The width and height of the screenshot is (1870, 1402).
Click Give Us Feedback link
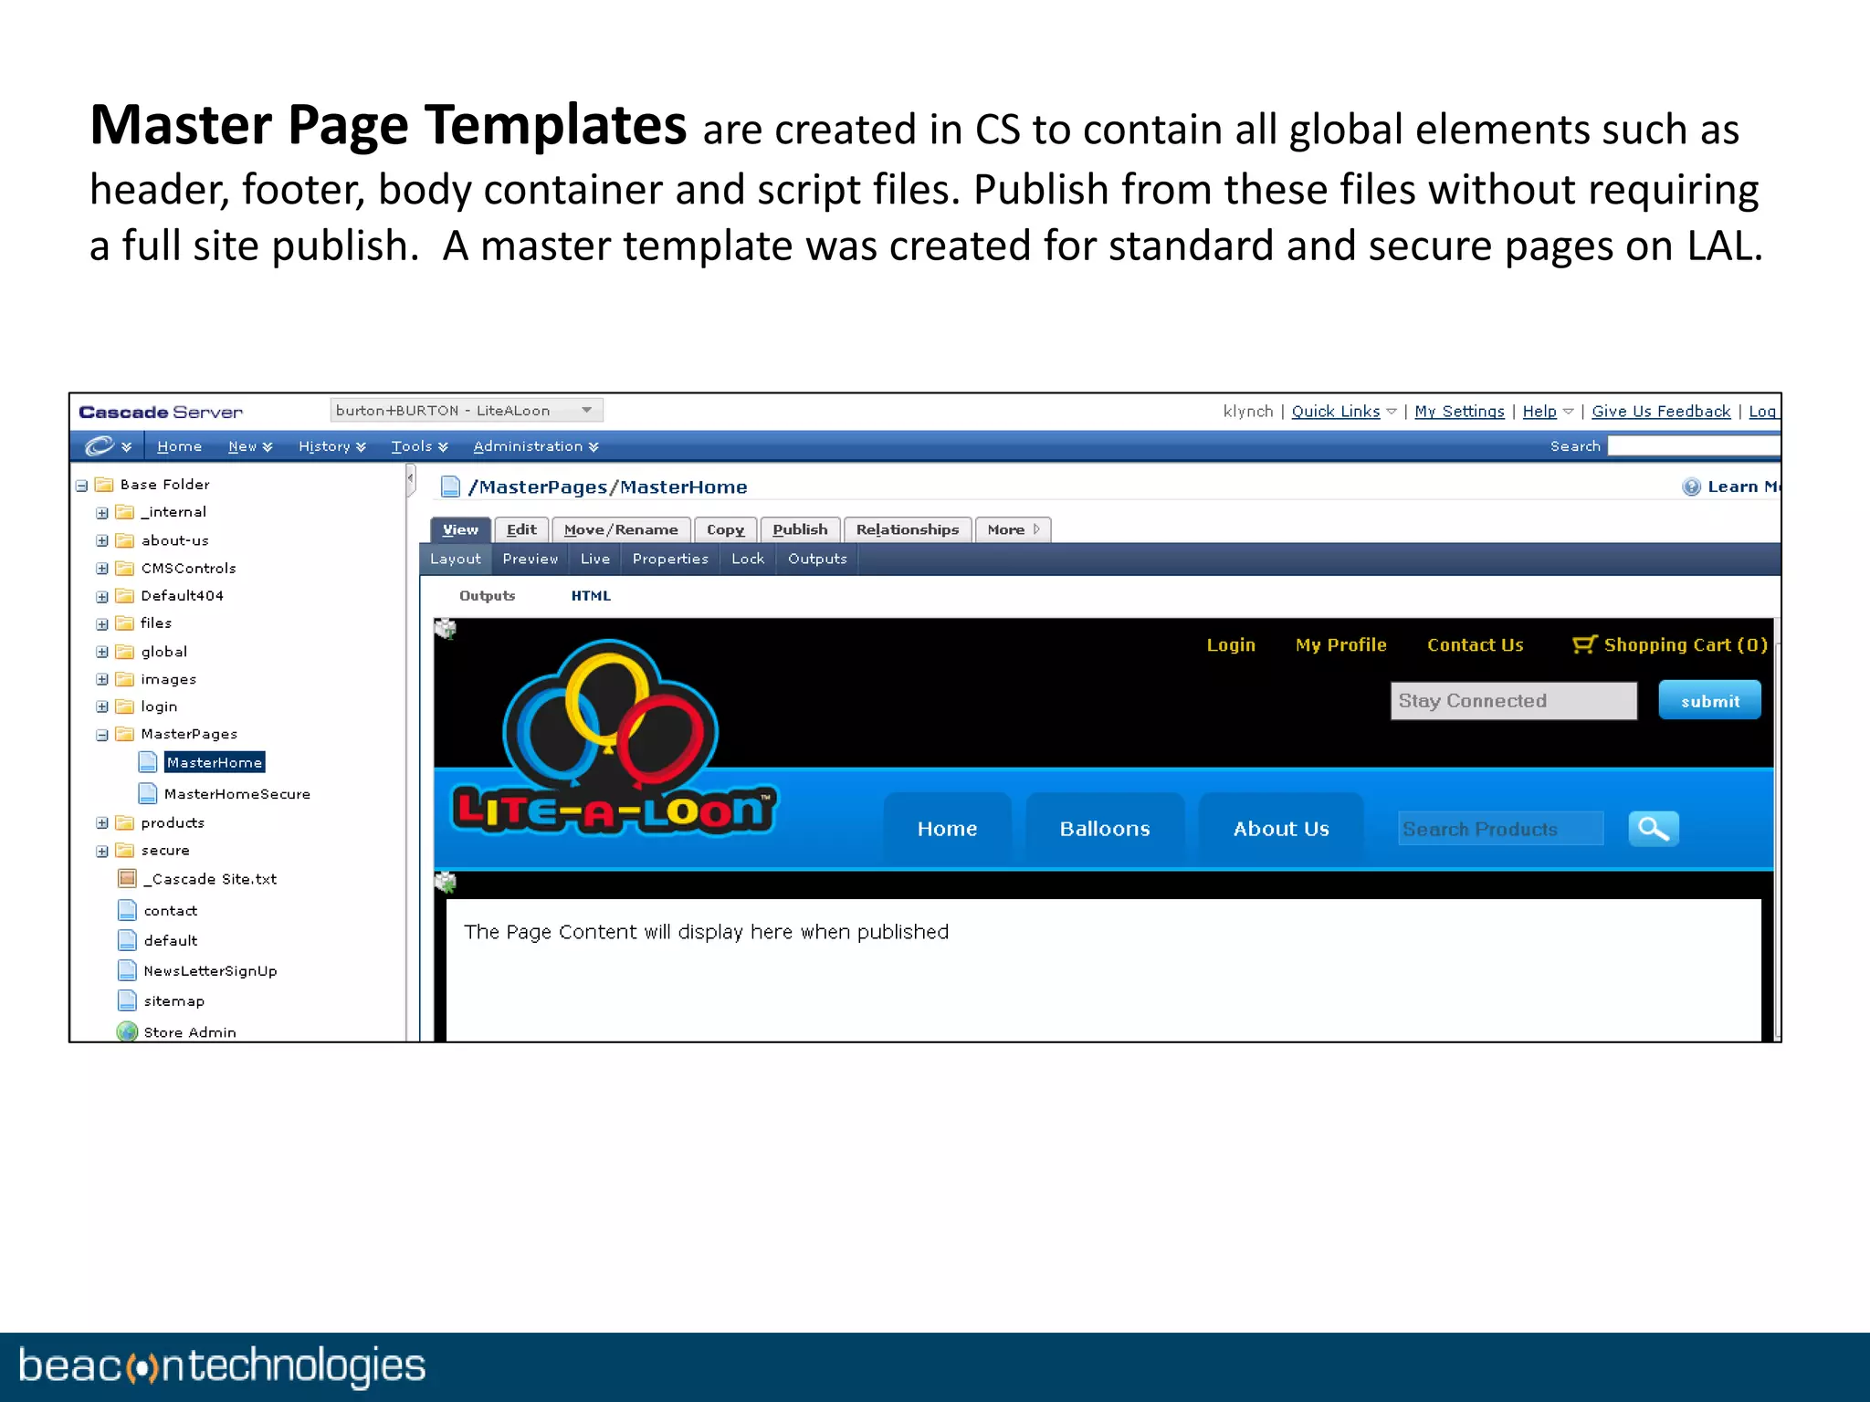[1661, 412]
